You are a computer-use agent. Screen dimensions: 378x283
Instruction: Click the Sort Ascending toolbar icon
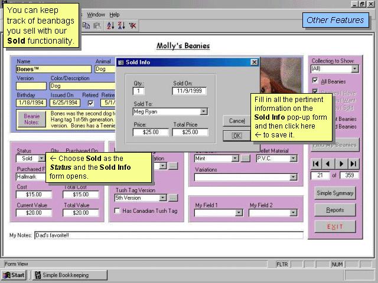click(109, 25)
